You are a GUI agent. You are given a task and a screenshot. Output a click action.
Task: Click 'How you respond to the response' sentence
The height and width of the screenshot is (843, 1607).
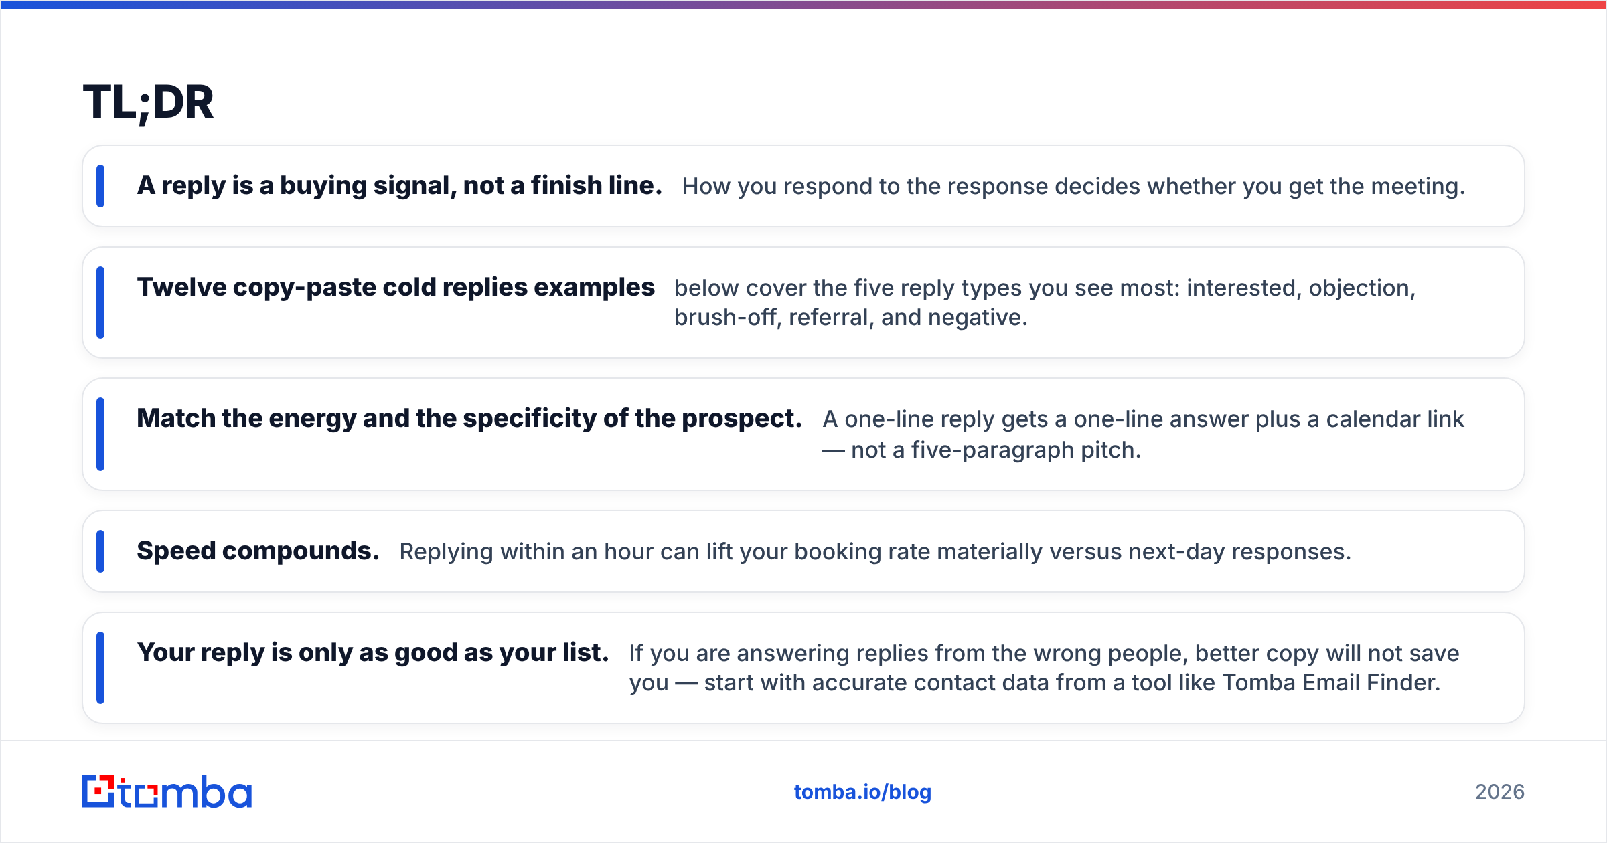click(1074, 187)
